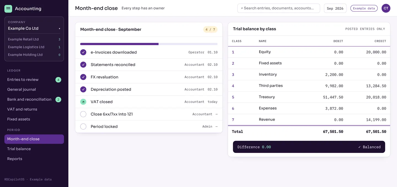Viewport: 397px width, 187px height.
Task: Open Bank and reconciliation
Action: [34, 100]
